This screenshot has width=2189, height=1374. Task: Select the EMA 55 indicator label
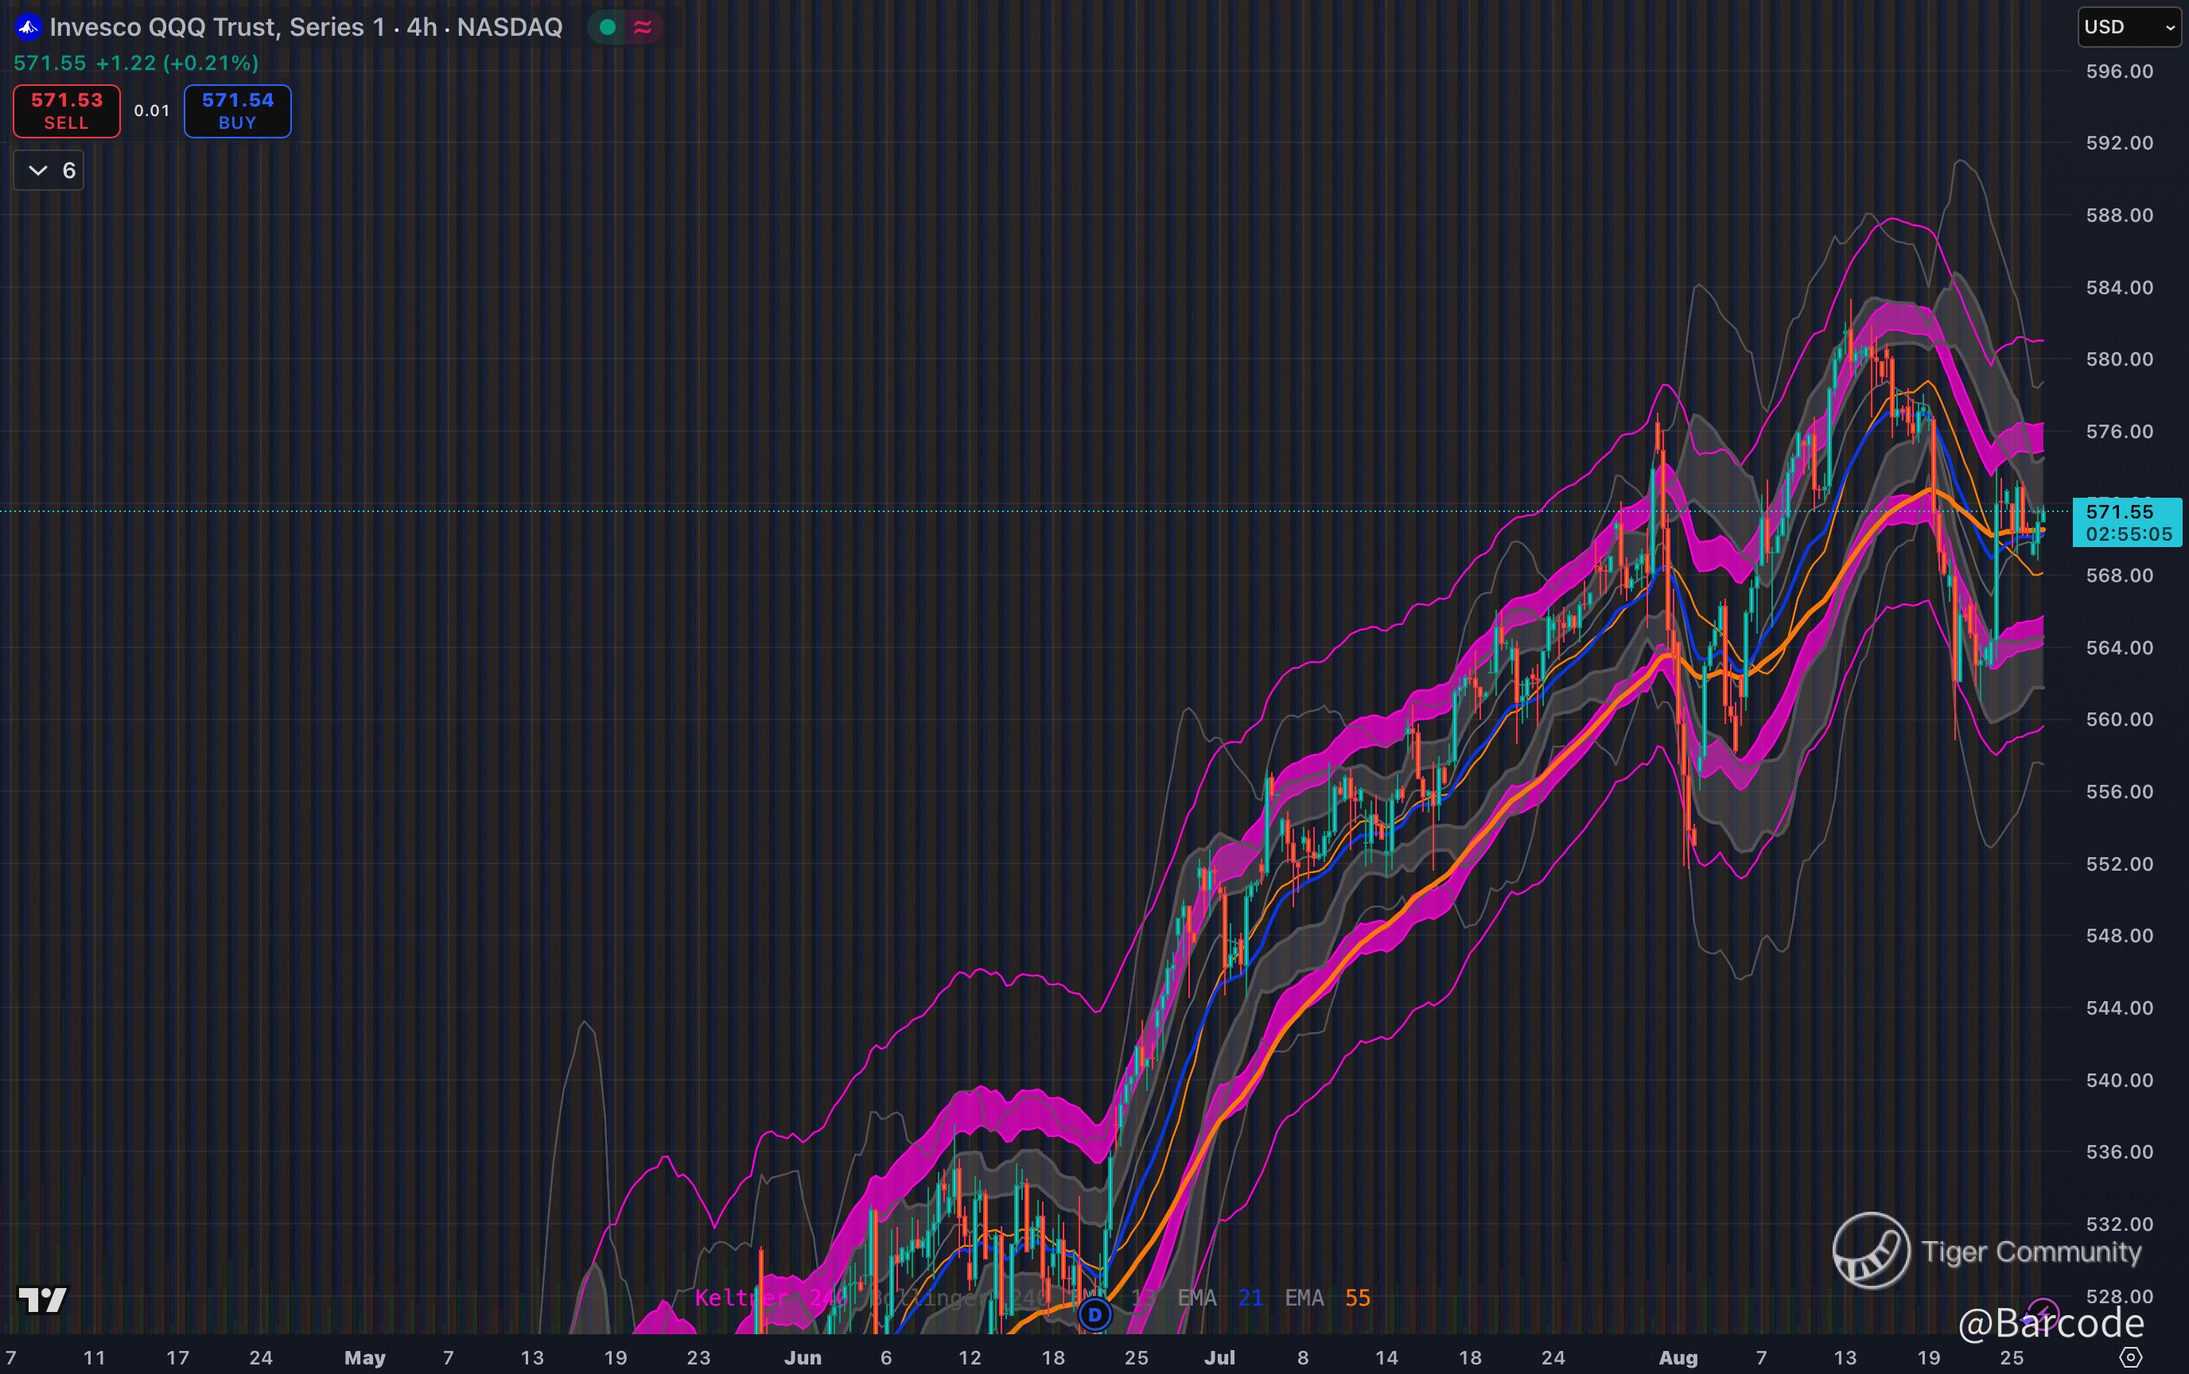(1328, 1298)
